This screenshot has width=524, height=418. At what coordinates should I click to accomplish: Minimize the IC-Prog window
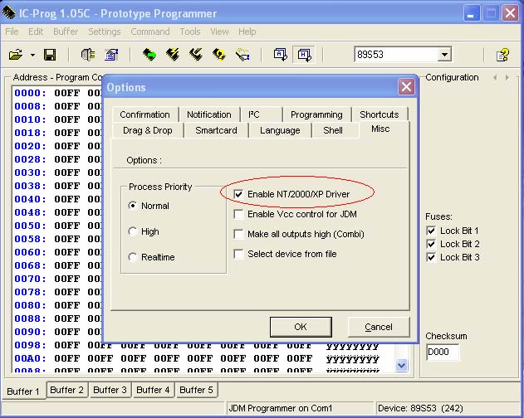[x=471, y=13]
